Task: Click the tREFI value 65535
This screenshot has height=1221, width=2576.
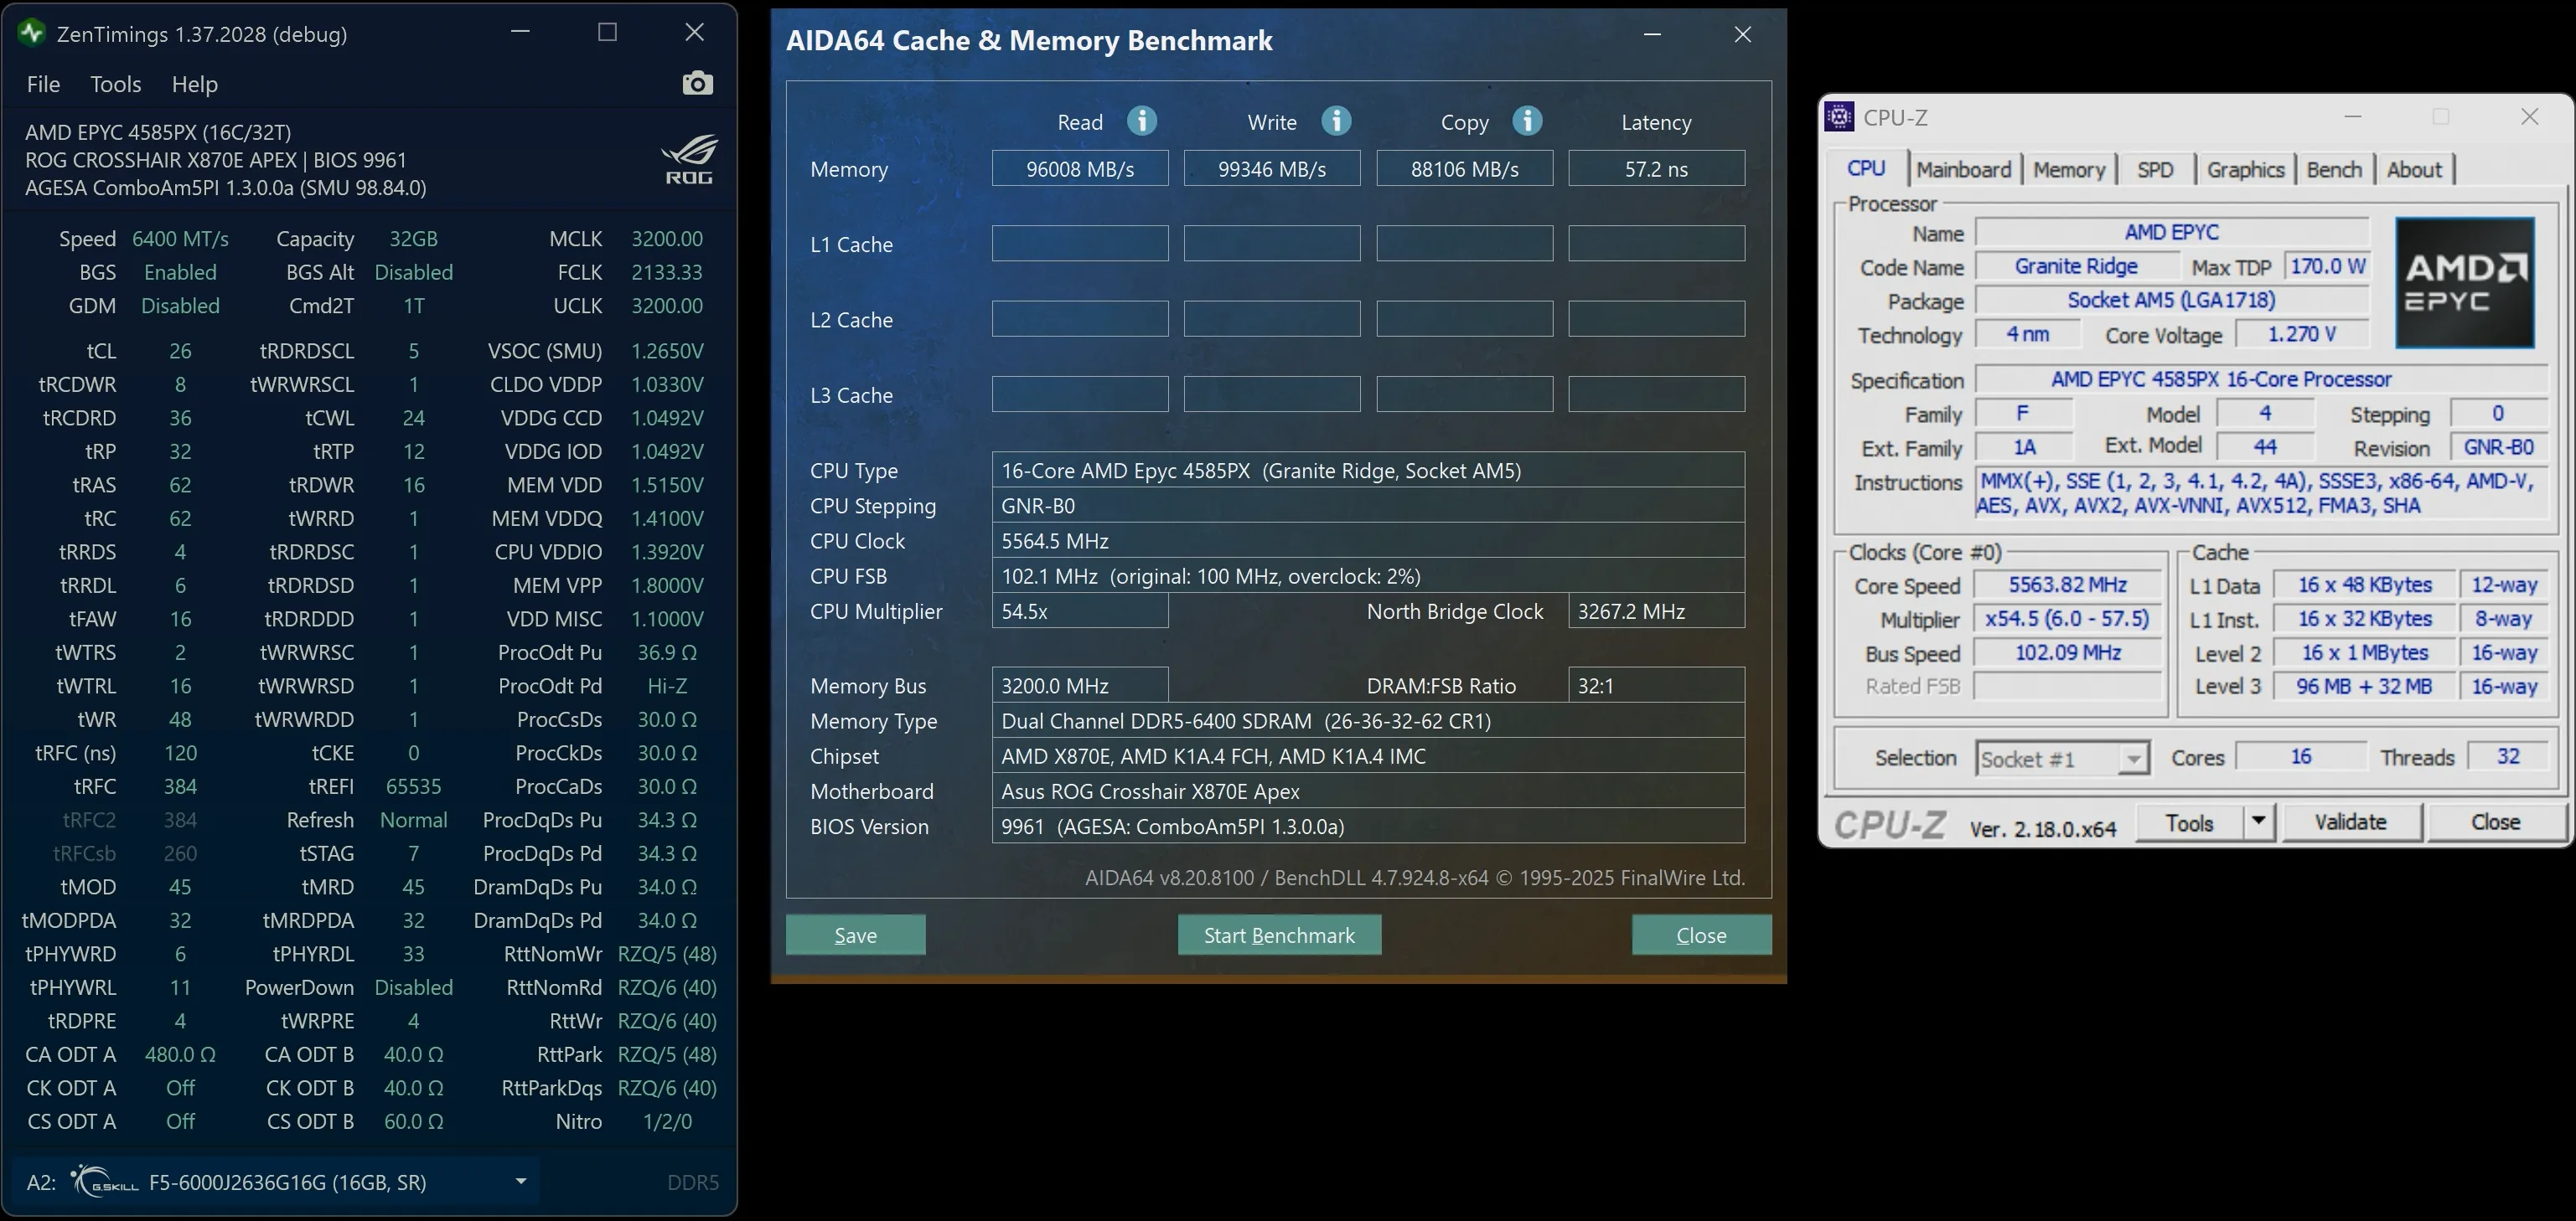Action: (413, 786)
